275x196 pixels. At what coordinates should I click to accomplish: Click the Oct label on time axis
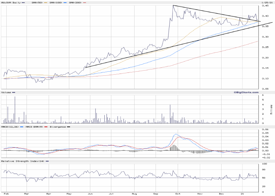pyautogui.click(x=178, y=193)
